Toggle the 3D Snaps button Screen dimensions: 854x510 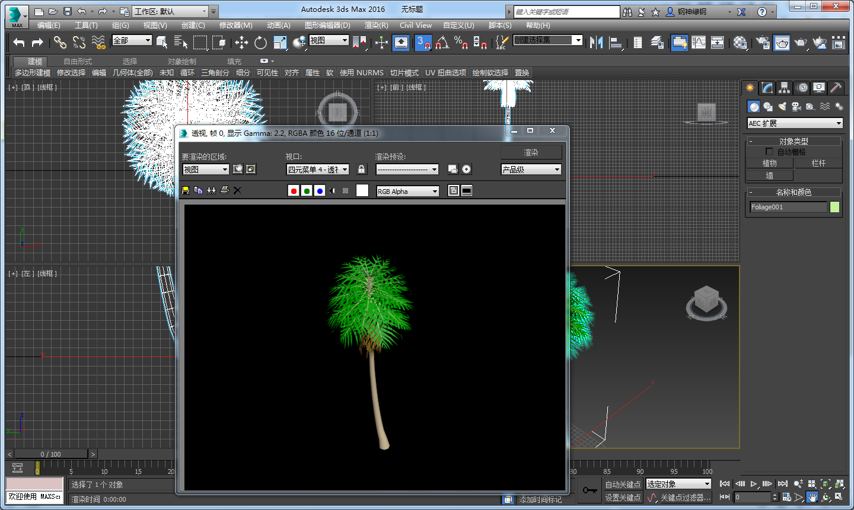click(423, 42)
